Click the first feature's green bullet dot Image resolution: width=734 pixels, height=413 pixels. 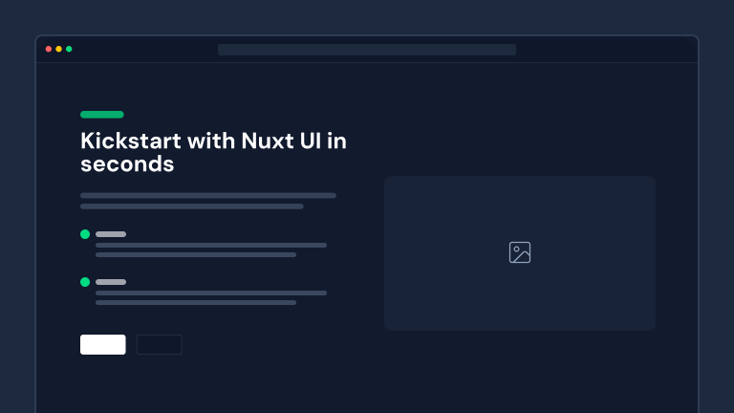click(x=85, y=234)
